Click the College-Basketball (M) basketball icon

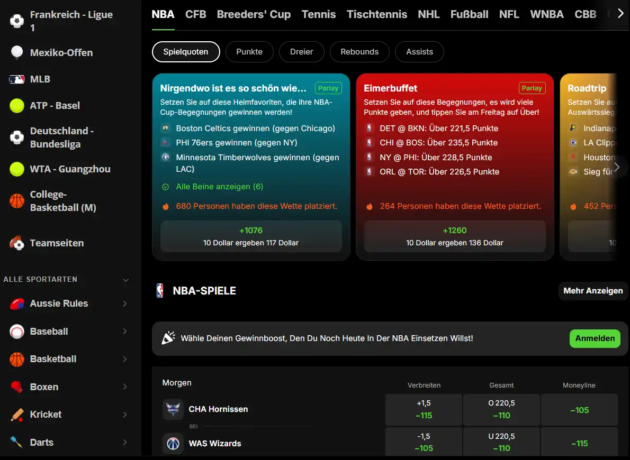point(17,201)
